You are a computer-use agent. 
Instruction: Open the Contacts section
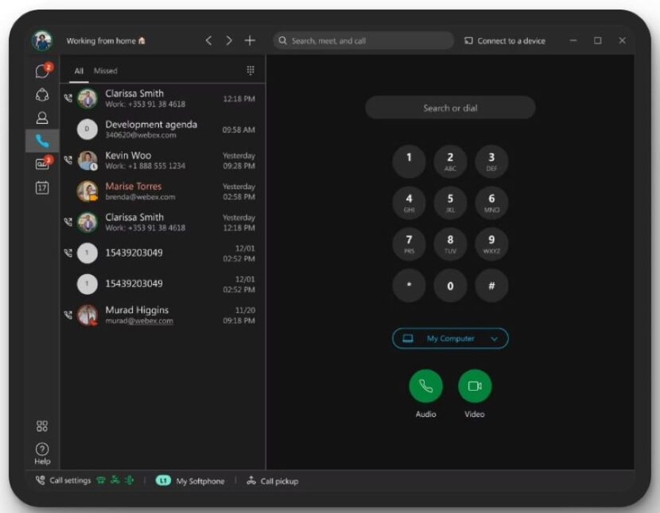43,118
